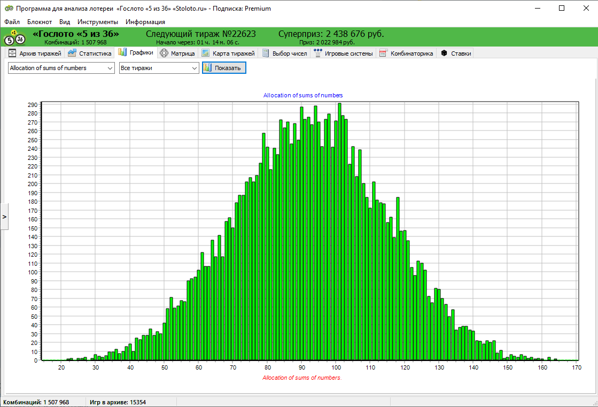Switch to the Статистика tab
Screen dimensions: 598x407
coord(90,53)
